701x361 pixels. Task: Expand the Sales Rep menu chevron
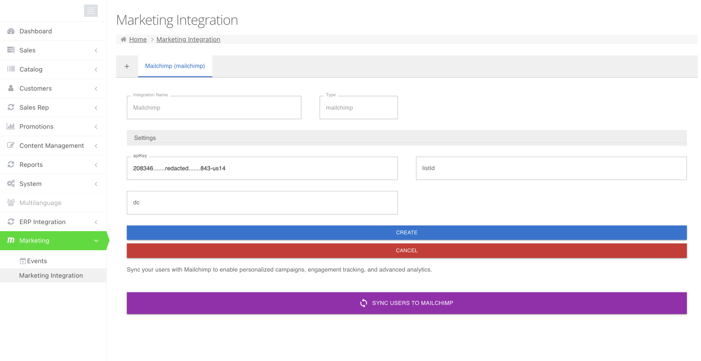(x=96, y=108)
